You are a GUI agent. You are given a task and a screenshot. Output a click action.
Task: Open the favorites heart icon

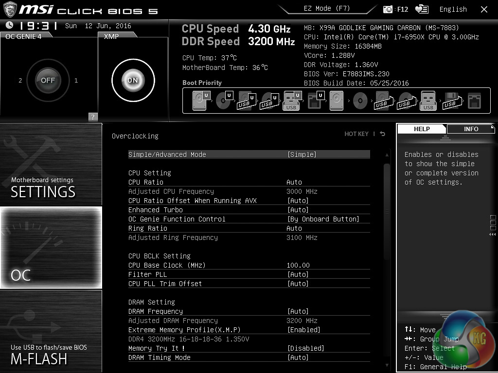coord(422,9)
